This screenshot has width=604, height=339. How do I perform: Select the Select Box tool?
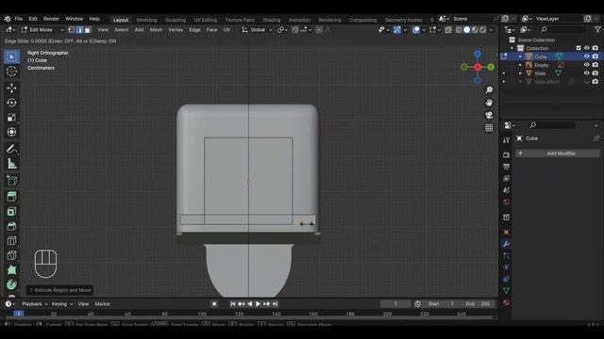click(x=11, y=56)
